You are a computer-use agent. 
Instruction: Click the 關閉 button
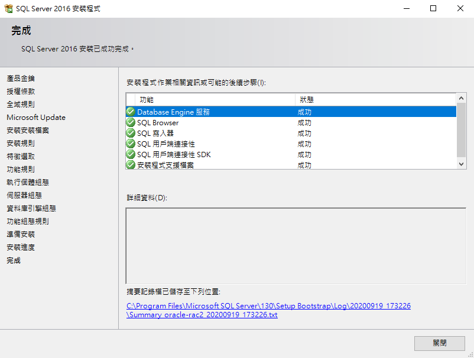(440, 343)
